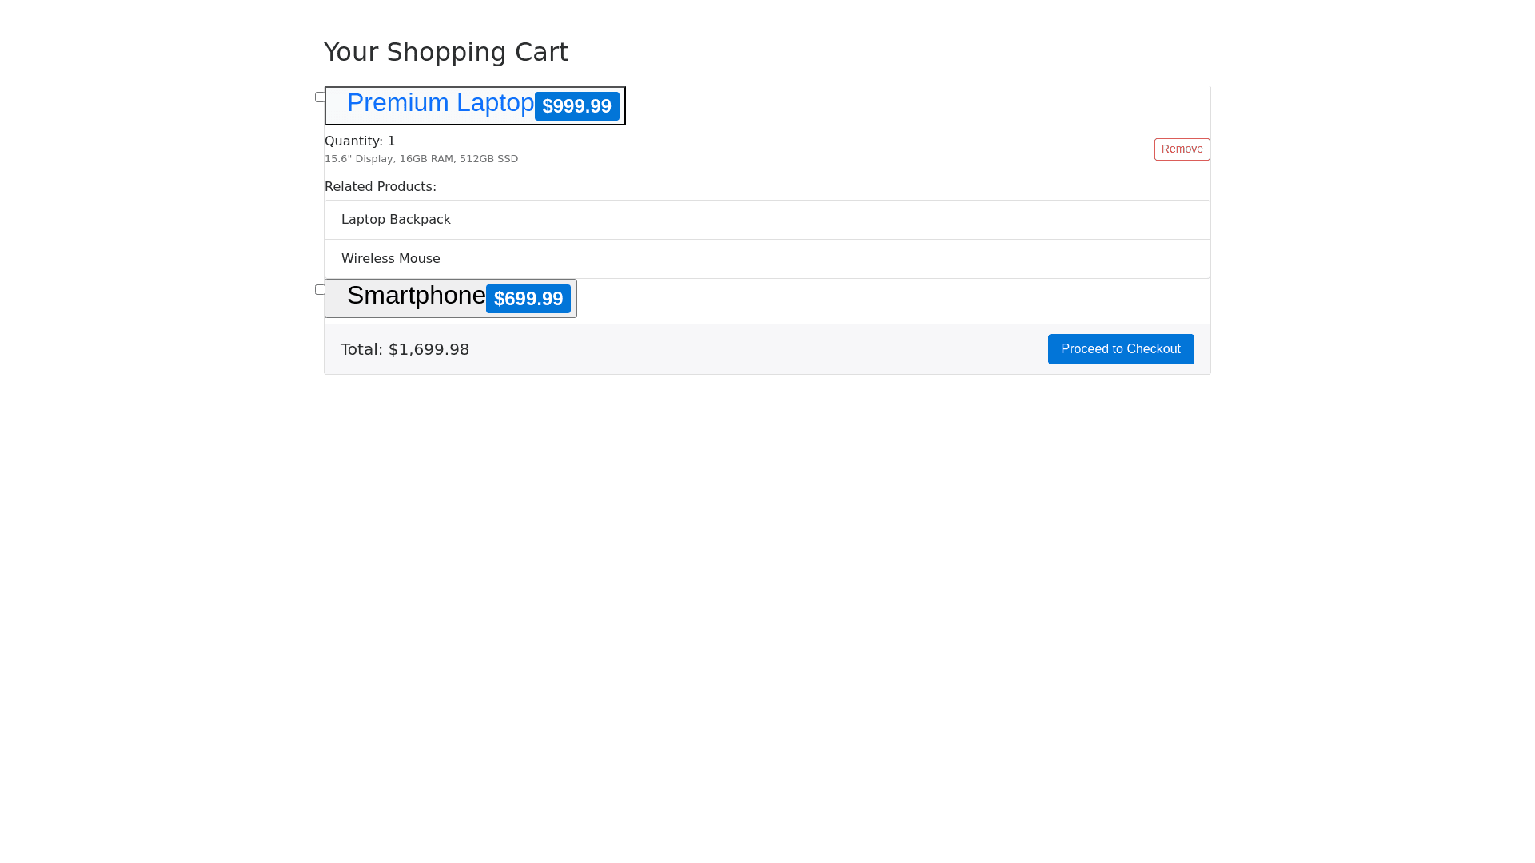Viewport: 1535px width, 863px height.
Task: Click the Quantity: 1 text
Action: [360, 141]
